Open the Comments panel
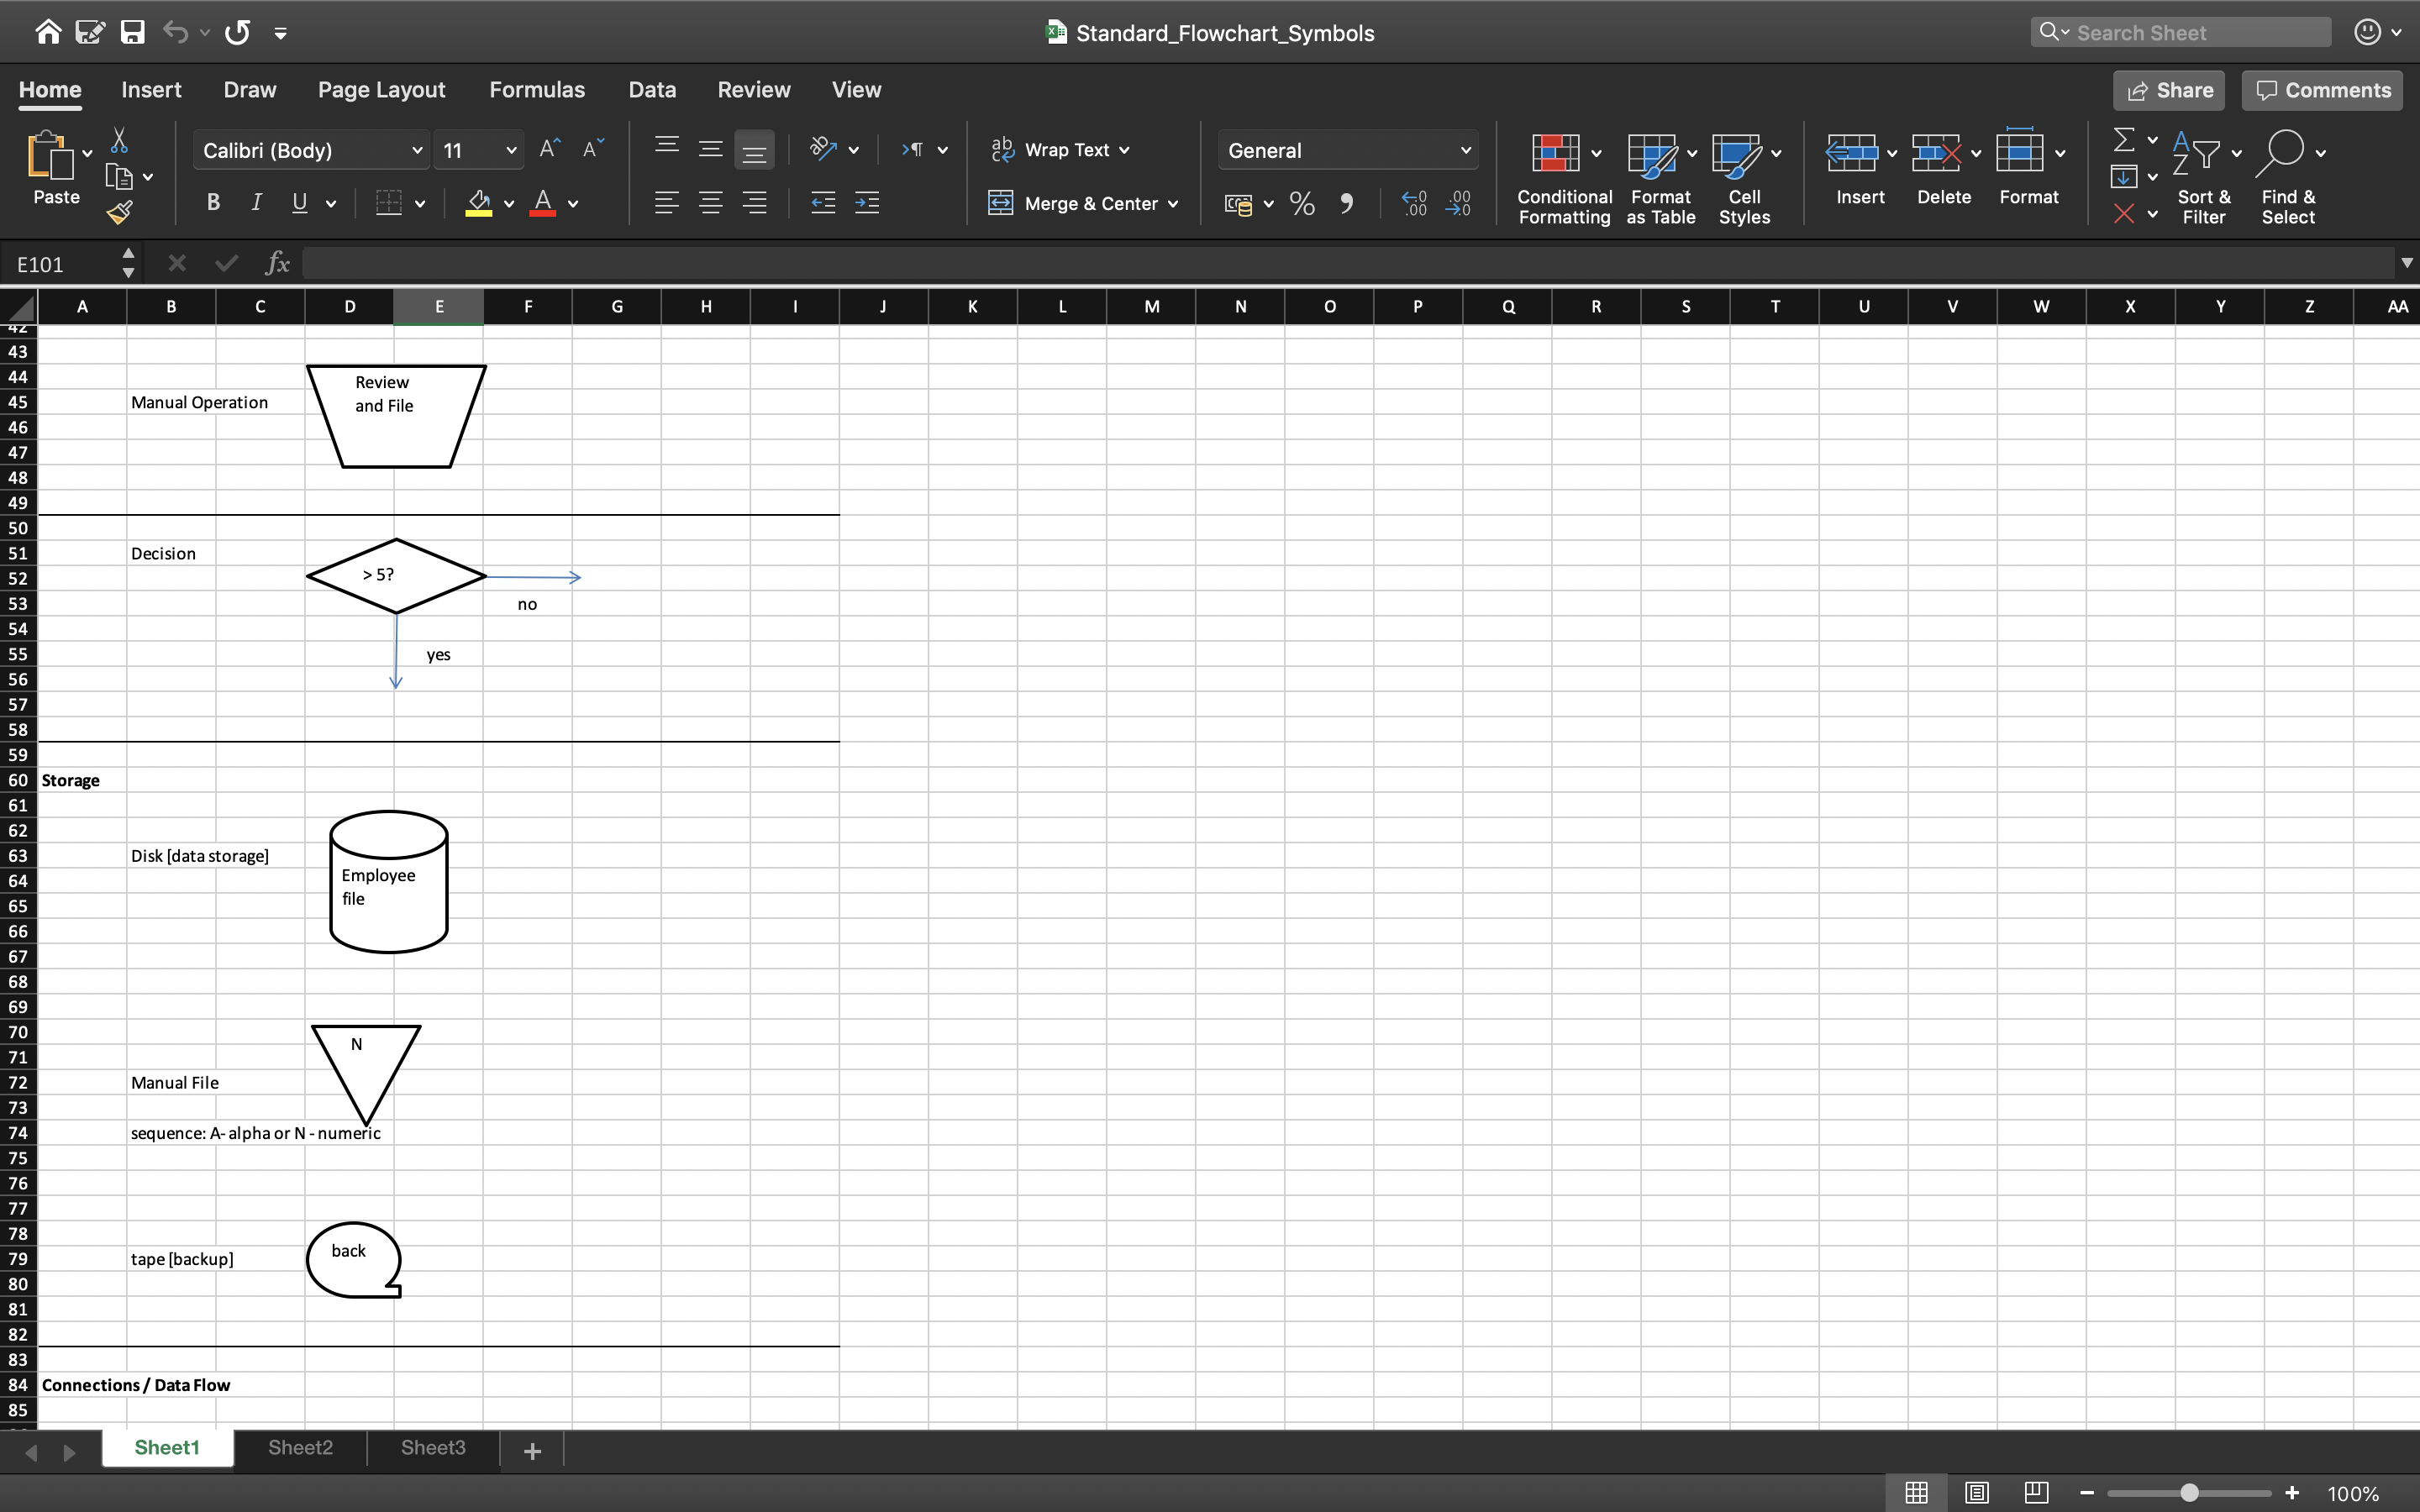The width and height of the screenshot is (2420, 1512). tap(2320, 89)
